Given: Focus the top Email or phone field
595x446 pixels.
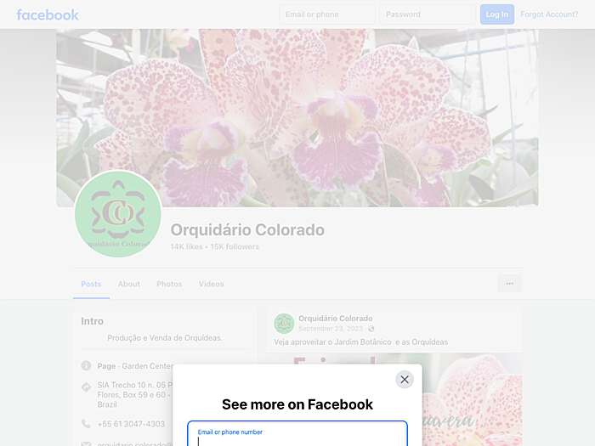Looking at the screenshot, I should (x=328, y=14).
